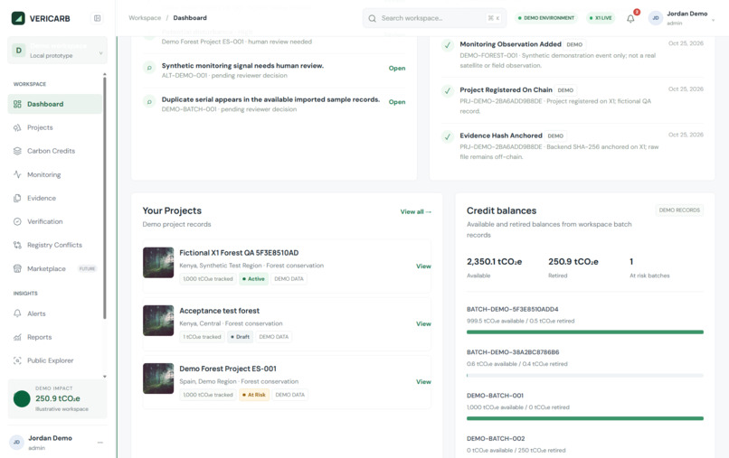Open the Evidence page
729x458 pixels.
click(55, 198)
